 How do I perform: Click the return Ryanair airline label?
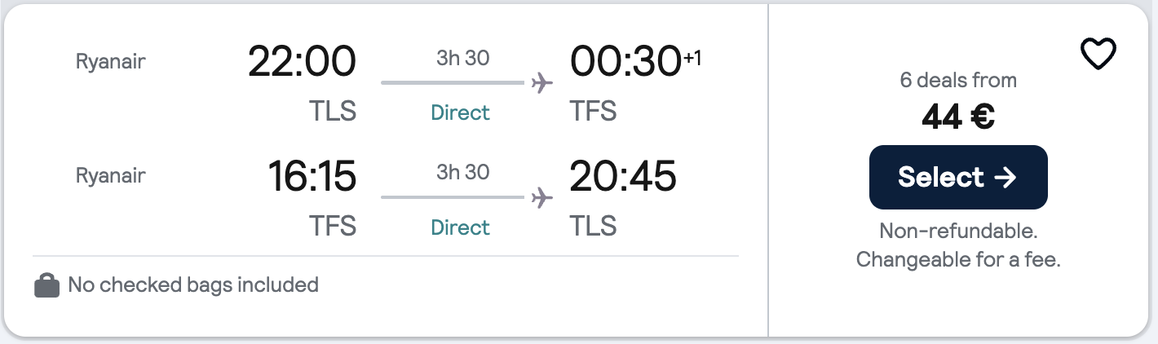(110, 176)
